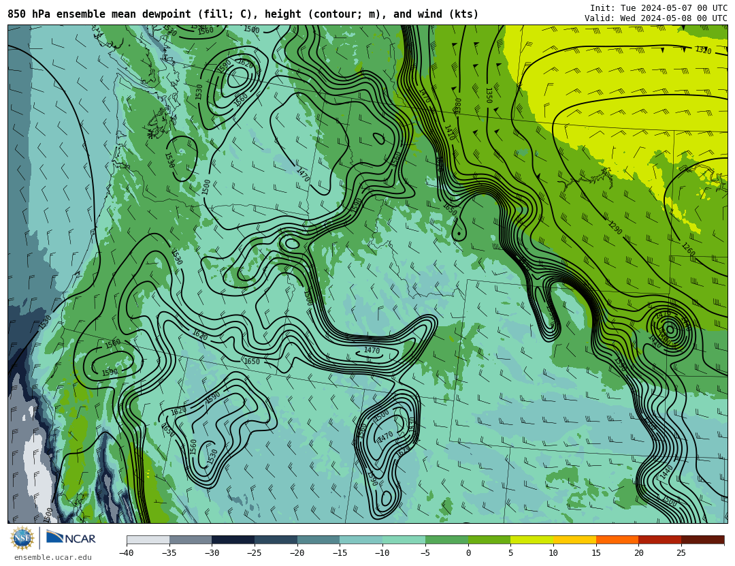This screenshot has width=735, height=566.
Task: Pick the -35 to -30 slate gray colorbar swatch
Action: click(191, 539)
